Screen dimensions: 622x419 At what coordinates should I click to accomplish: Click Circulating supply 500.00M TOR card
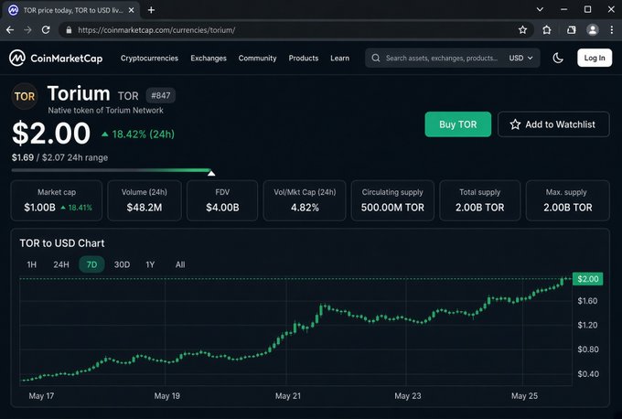[392, 200]
